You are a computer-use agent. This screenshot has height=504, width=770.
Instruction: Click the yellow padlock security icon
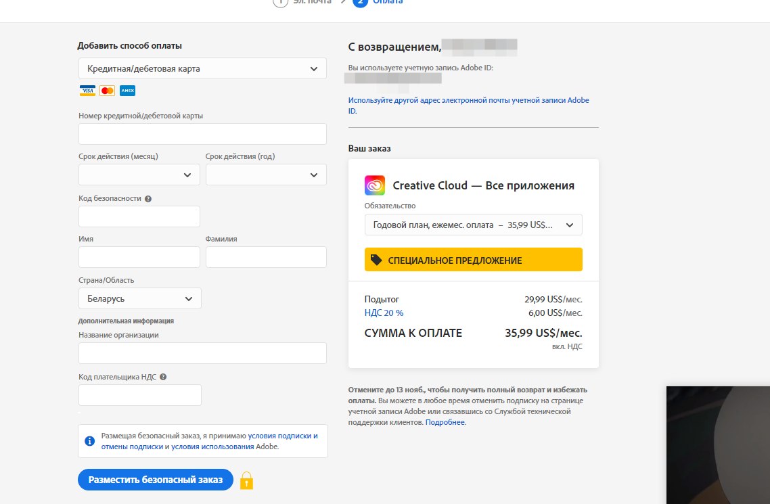click(x=246, y=480)
